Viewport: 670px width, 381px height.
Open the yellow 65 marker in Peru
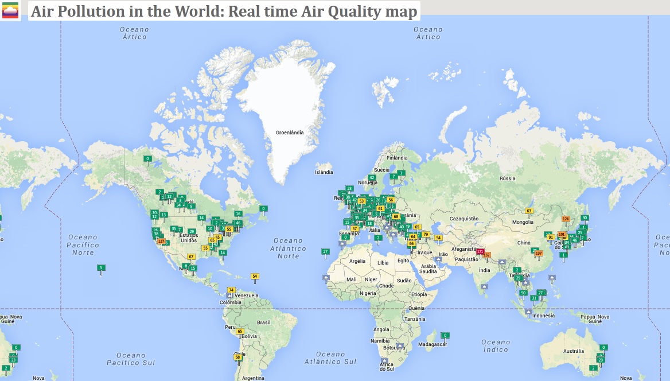pyautogui.click(x=240, y=331)
